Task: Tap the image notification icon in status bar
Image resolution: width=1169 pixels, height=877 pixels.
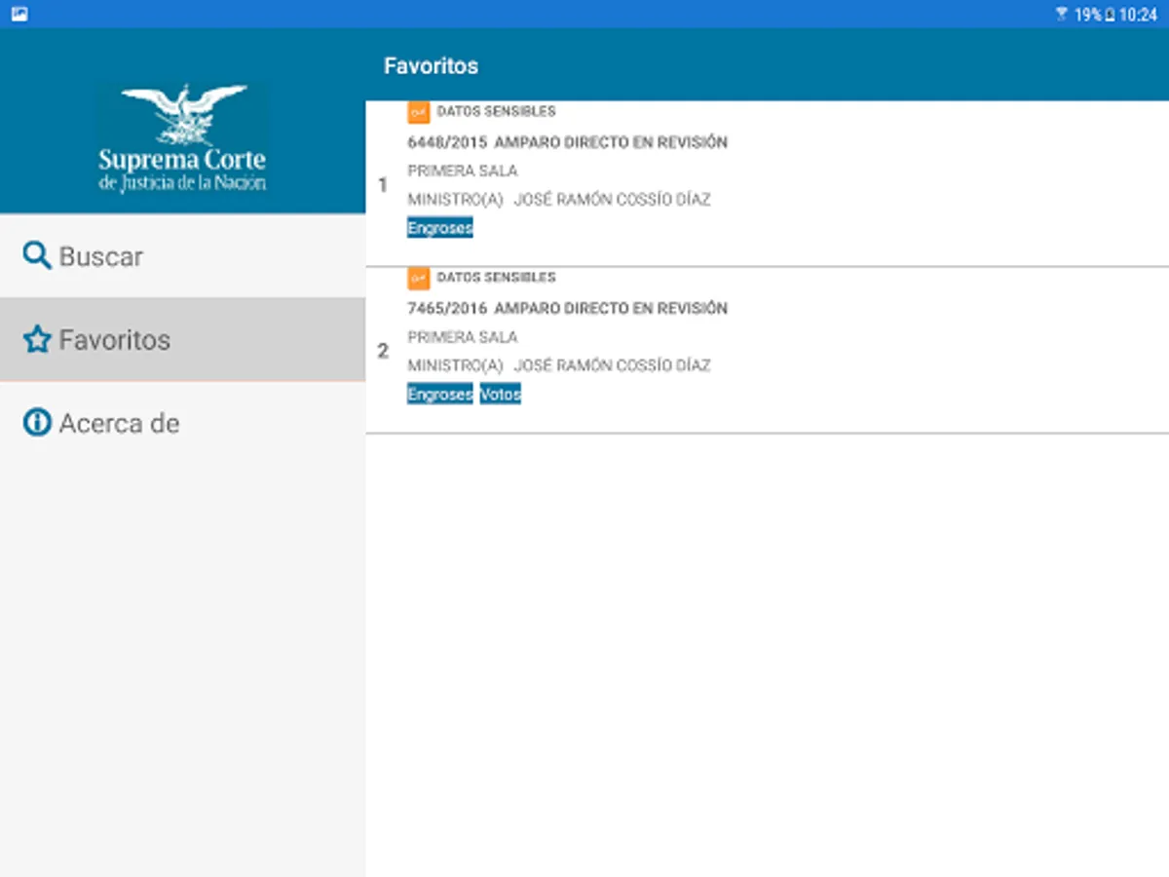Action: [x=19, y=15]
